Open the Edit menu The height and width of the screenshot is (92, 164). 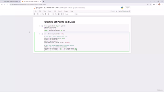pos(40,11)
